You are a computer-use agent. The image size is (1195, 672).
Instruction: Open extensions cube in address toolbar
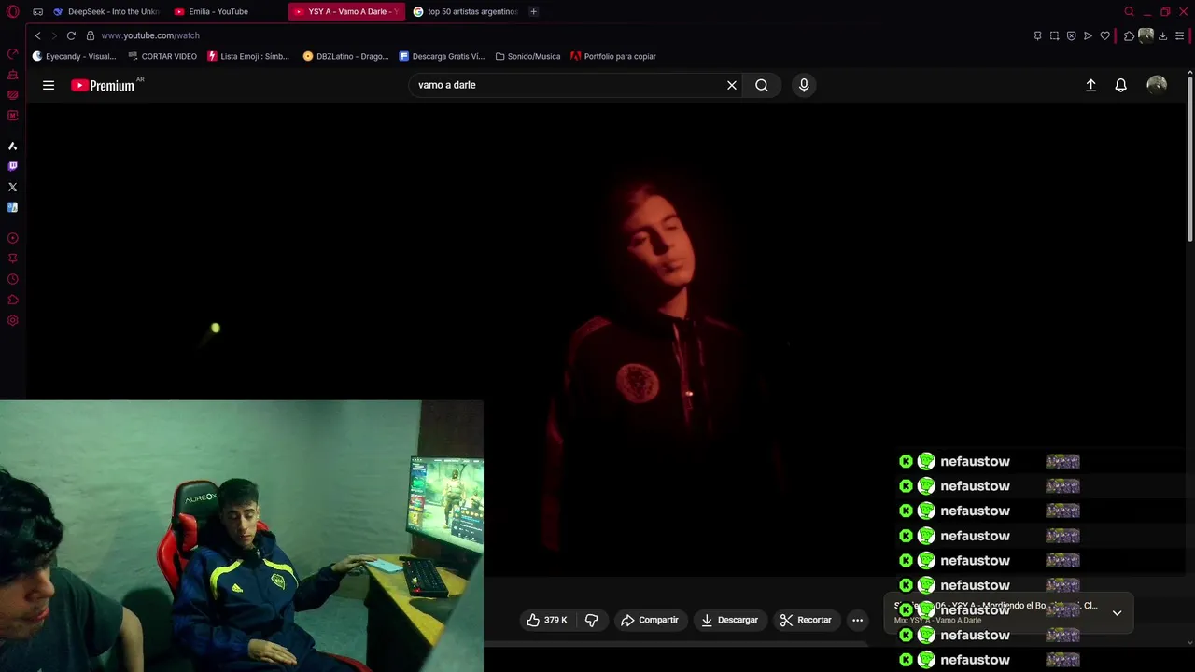point(1129,35)
